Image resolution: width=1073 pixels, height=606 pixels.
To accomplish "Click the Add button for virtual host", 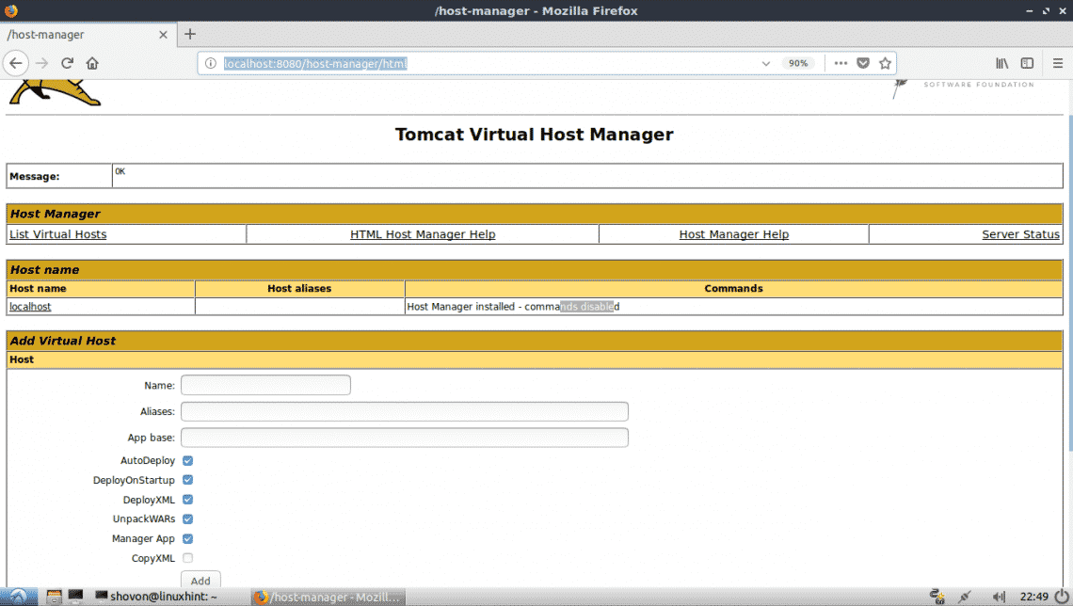I will pos(200,580).
